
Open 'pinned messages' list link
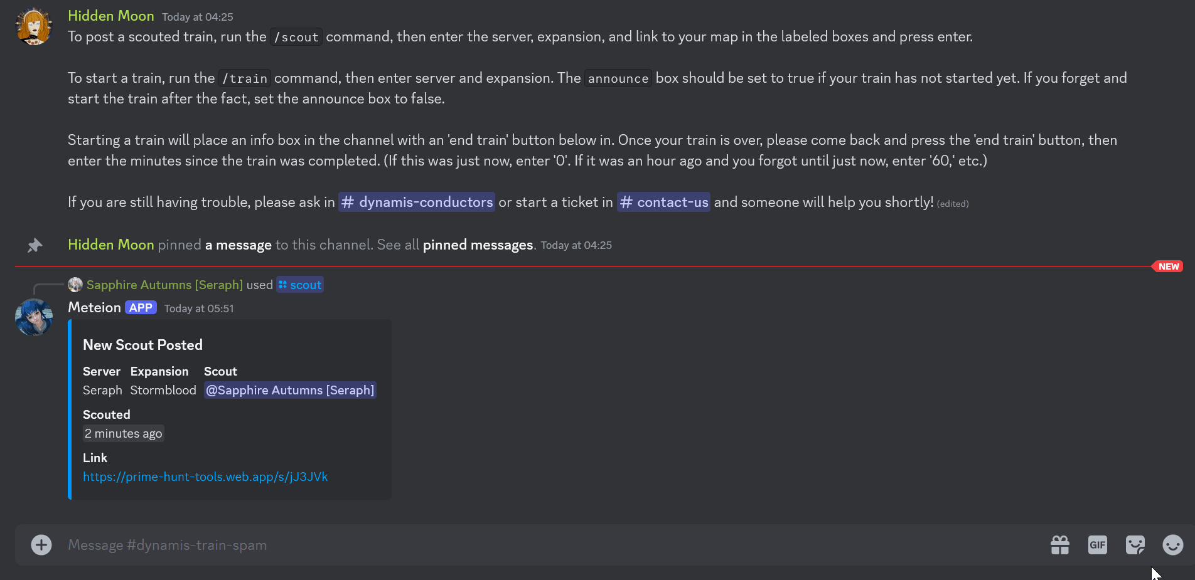(x=478, y=245)
